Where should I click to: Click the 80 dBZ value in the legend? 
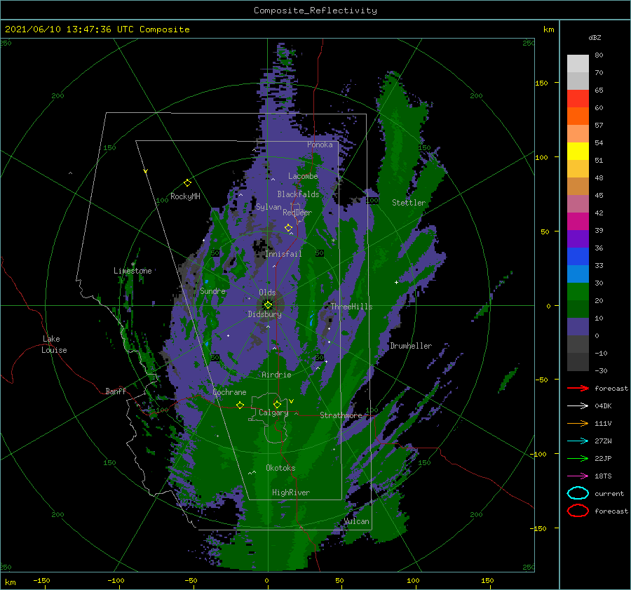coord(599,55)
